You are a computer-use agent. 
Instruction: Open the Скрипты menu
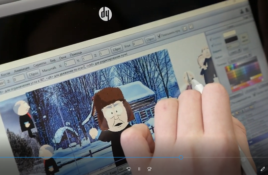point(40,64)
